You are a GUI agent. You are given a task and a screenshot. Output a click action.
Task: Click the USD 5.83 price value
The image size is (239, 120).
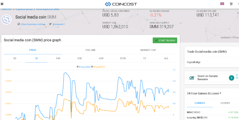coord(111,15)
